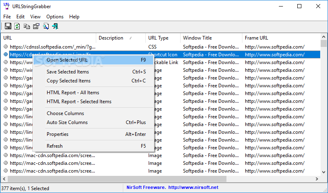Open the Options menu

click(55, 17)
